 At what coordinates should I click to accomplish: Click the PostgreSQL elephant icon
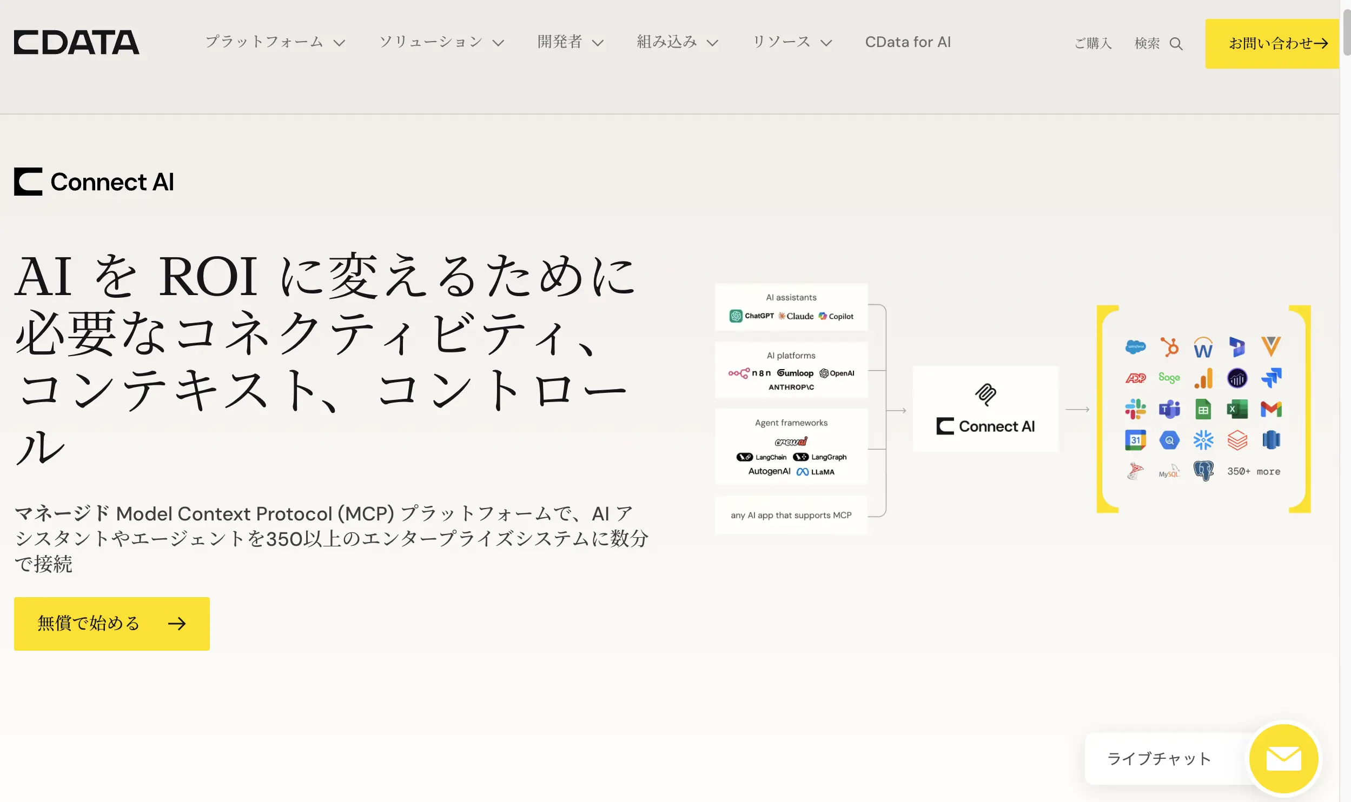[1203, 471]
